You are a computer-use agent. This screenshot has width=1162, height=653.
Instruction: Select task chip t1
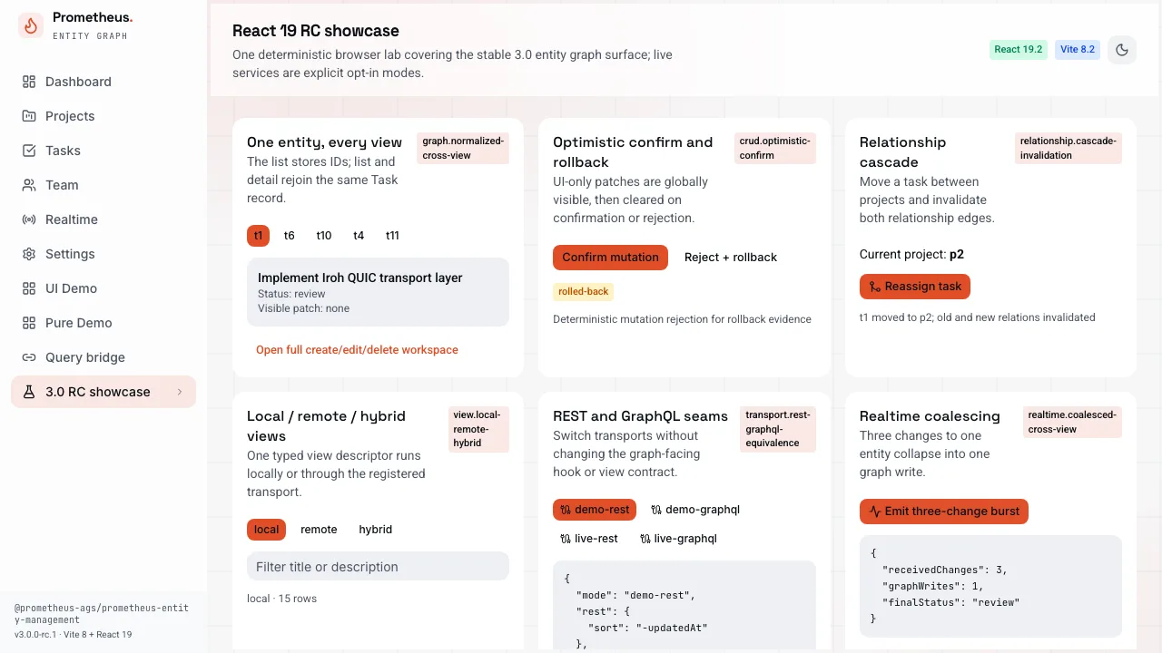(x=258, y=236)
